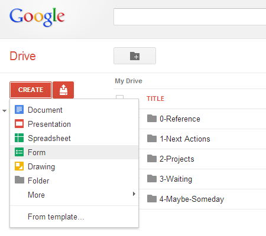Click the gray Folder icon in menu
This screenshot has width=266, height=236.
(x=20, y=180)
